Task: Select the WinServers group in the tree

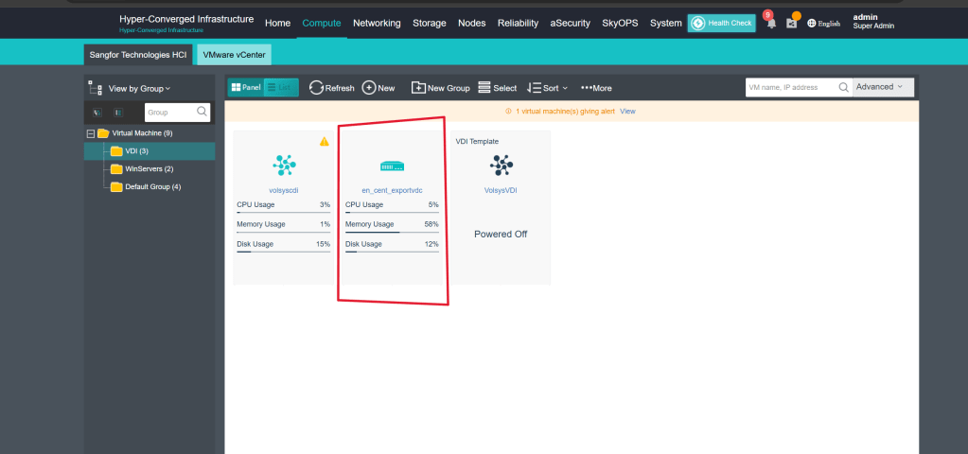Action: (x=149, y=168)
